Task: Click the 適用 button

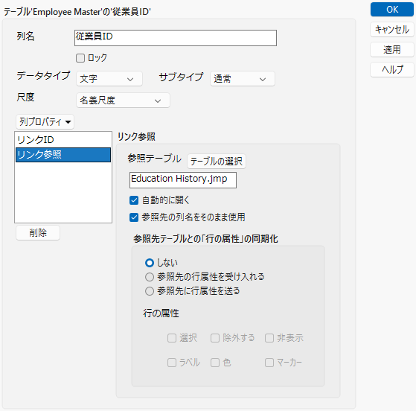Action: coord(392,50)
